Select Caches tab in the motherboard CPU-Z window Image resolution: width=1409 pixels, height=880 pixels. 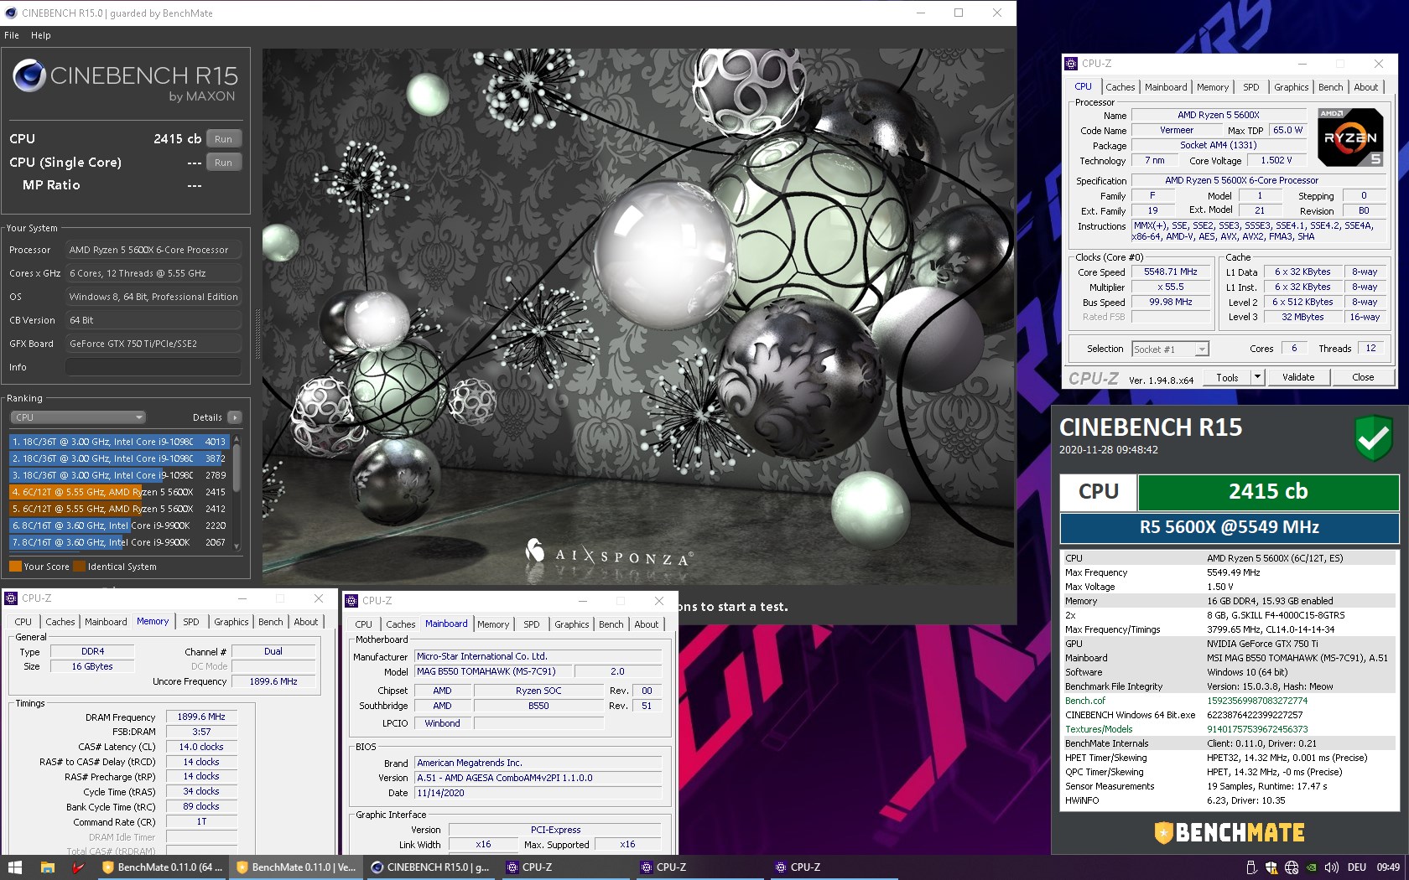[400, 624]
